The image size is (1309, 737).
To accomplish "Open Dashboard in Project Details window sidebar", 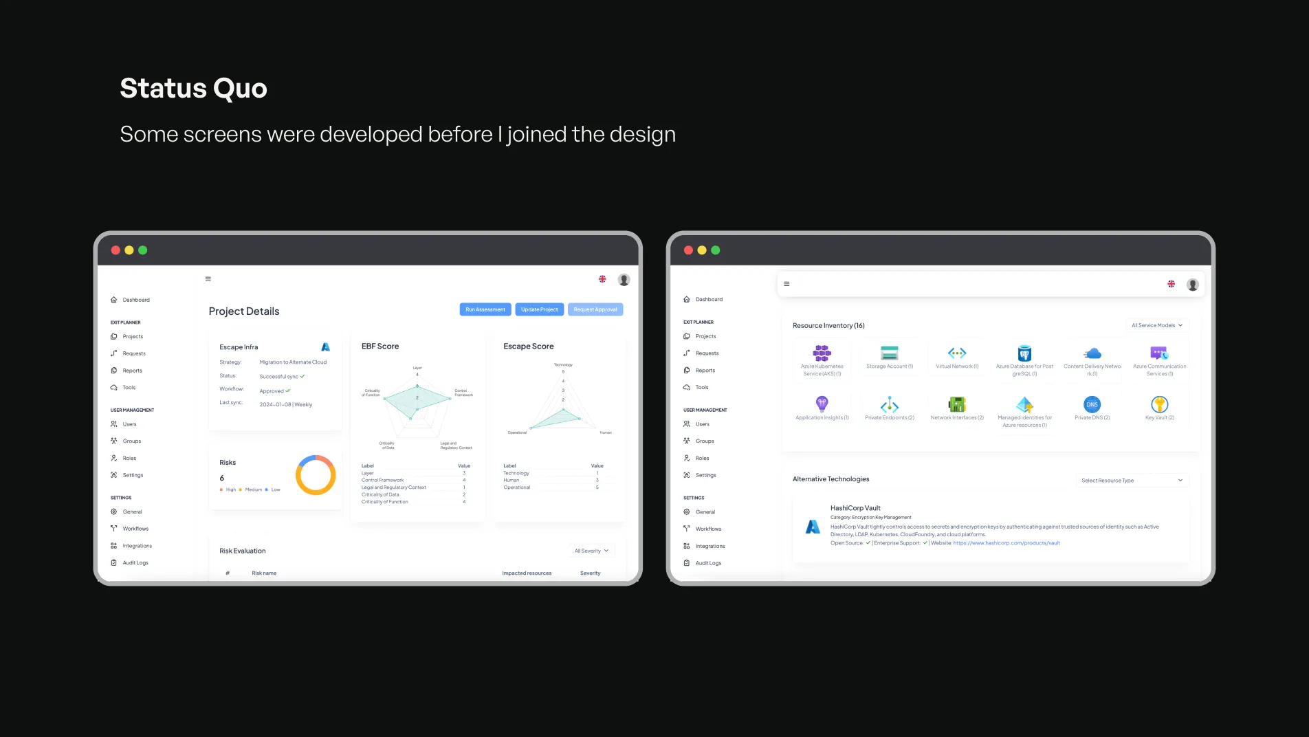I will coord(130,300).
